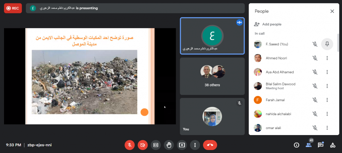342x153 pixels.
Task: Open the chat with everyone icon
Action: tap(321, 145)
